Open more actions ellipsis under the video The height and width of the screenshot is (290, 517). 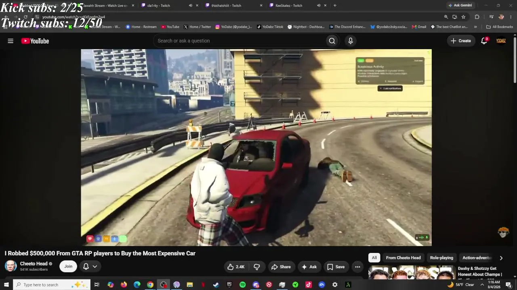tap(357, 267)
